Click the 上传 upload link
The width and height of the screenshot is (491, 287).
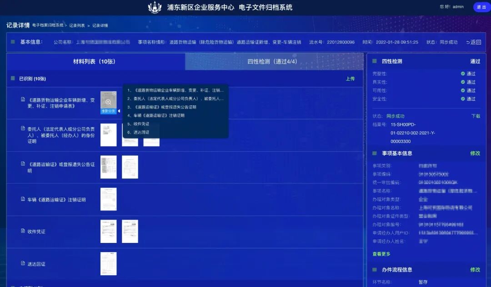[x=350, y=79]
